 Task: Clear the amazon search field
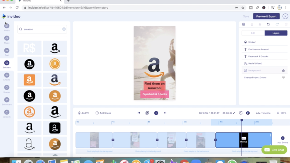[x=64, y=29]
